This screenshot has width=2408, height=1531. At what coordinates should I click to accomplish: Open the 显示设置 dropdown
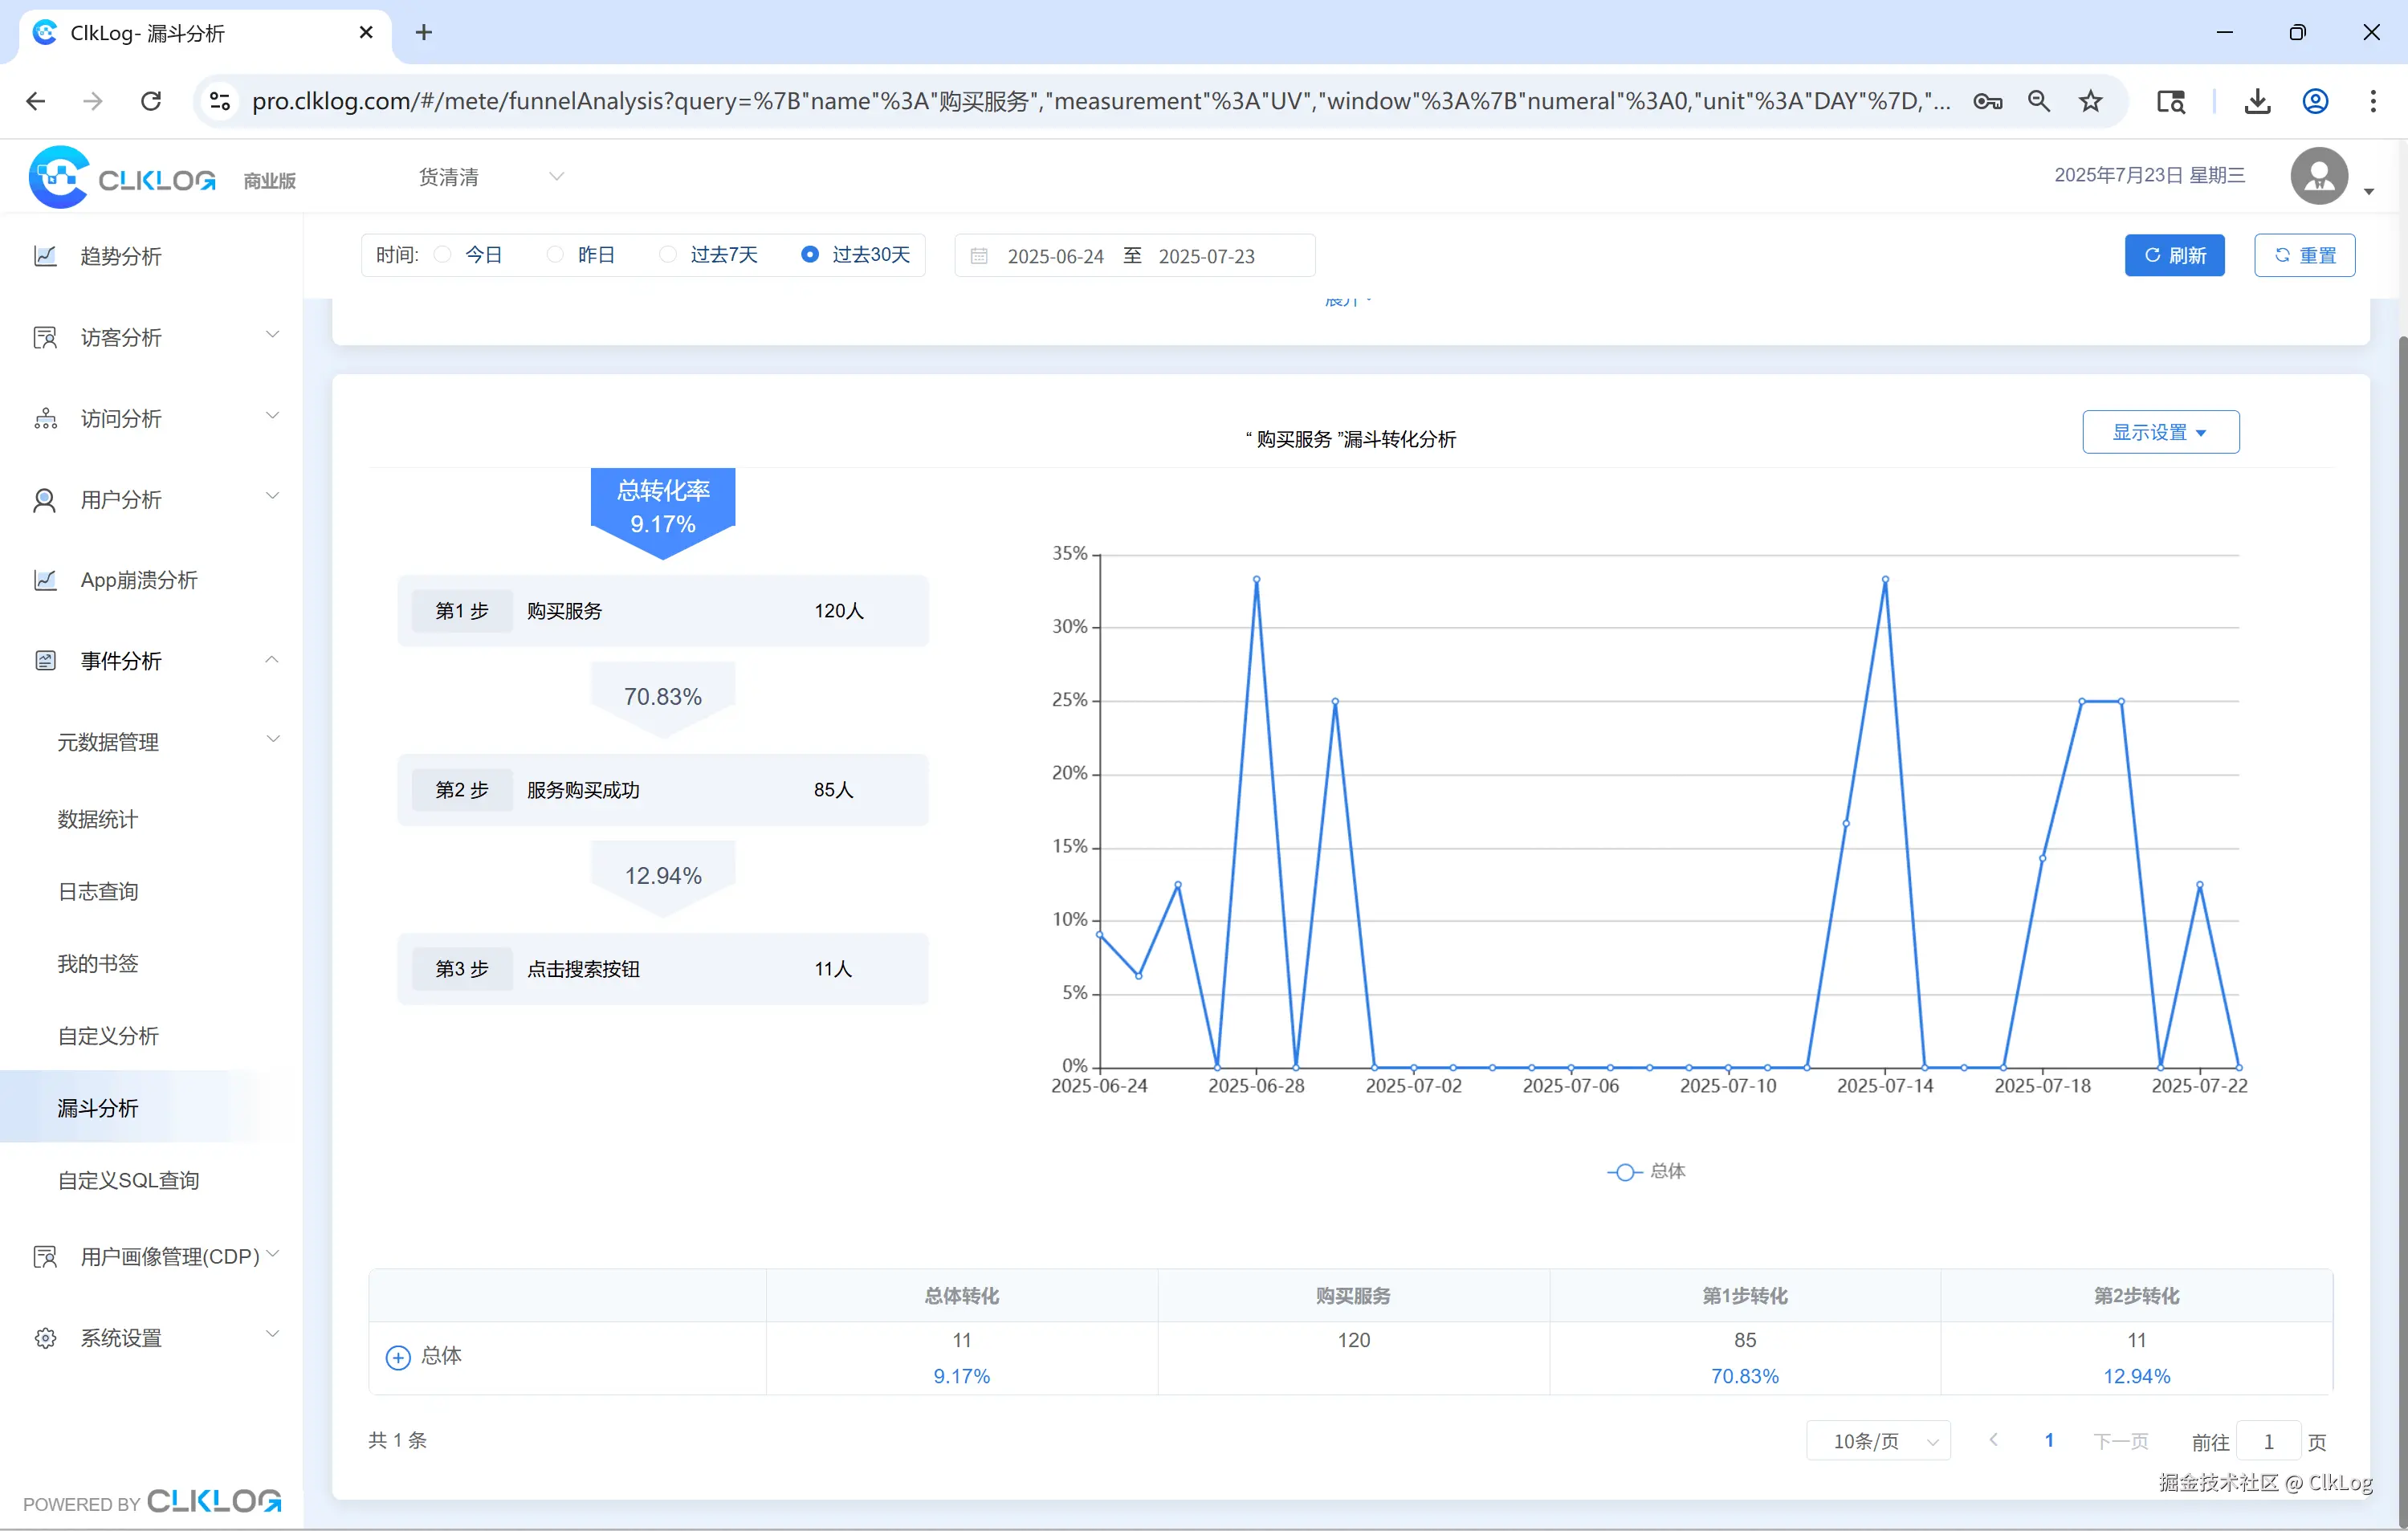[2160, 432]
